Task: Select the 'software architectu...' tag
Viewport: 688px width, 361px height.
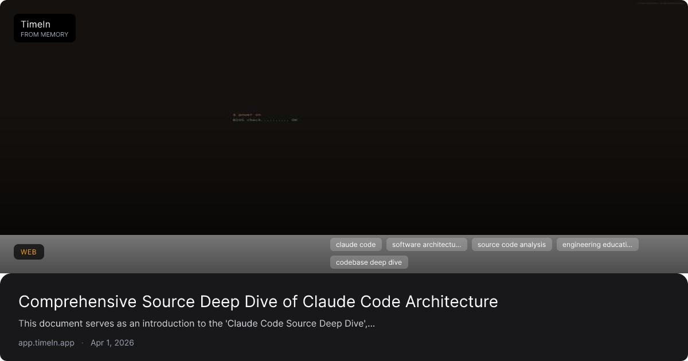Action: [x=427, y=245]
